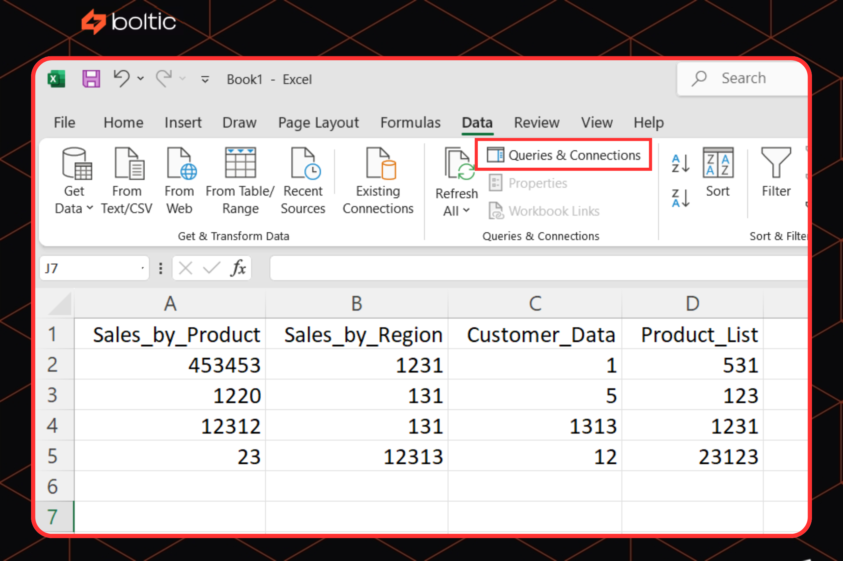Screen dimensions: 843x561
Task: Click the Excel app icon in title bar
Action: point(57,79)
